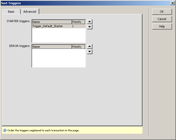Viewport: 176px width, 140px height.
Task: Close the Sort Triggers dialog
Action: (173, 3)
